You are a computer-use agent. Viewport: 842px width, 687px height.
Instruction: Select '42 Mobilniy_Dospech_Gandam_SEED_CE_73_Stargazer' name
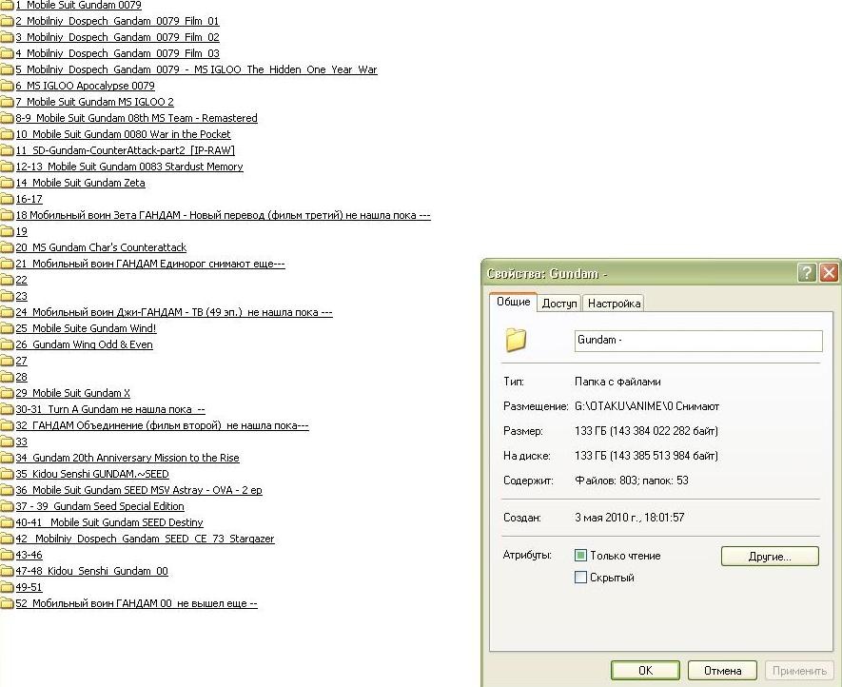pos(145,539)
